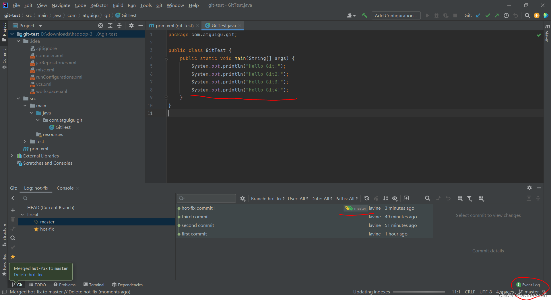Open the Refactor menu

click(99, 5)
